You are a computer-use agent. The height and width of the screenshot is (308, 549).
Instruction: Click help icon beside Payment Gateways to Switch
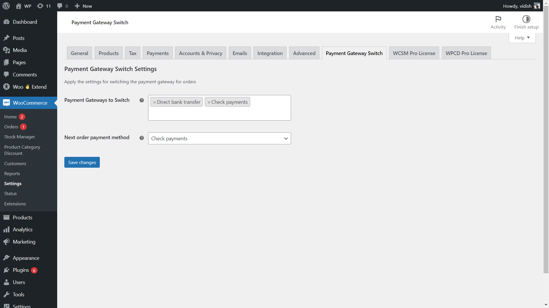coord(142,100)
